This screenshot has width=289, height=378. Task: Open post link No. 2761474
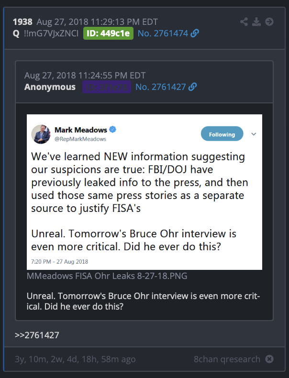point(163,33)
